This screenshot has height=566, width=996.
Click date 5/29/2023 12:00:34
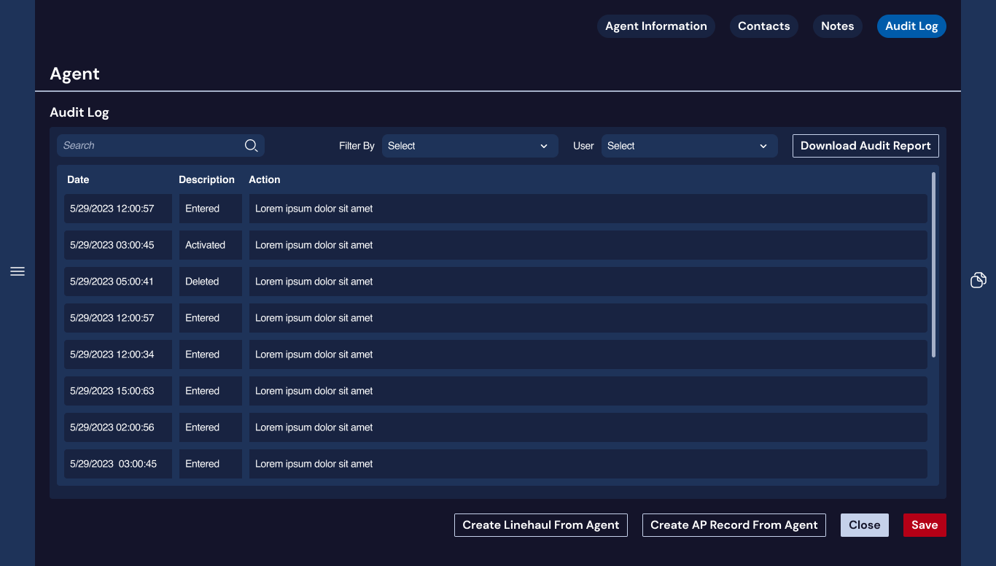coord(118,354)
